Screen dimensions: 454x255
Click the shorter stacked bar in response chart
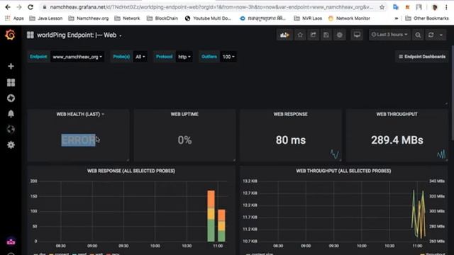coord(221,225)
